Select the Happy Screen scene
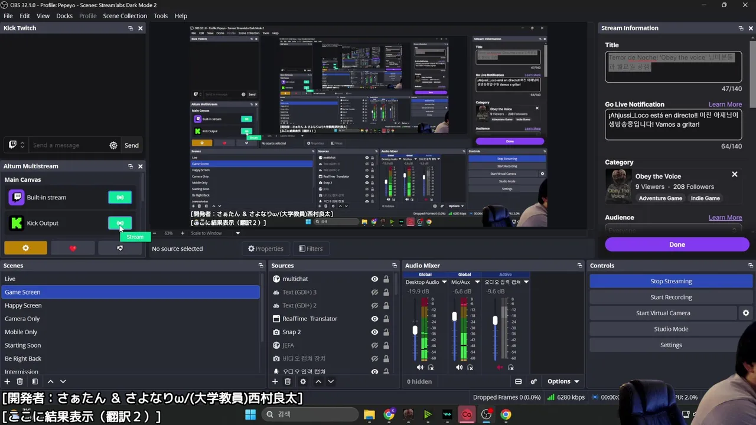 coord(130,305)
